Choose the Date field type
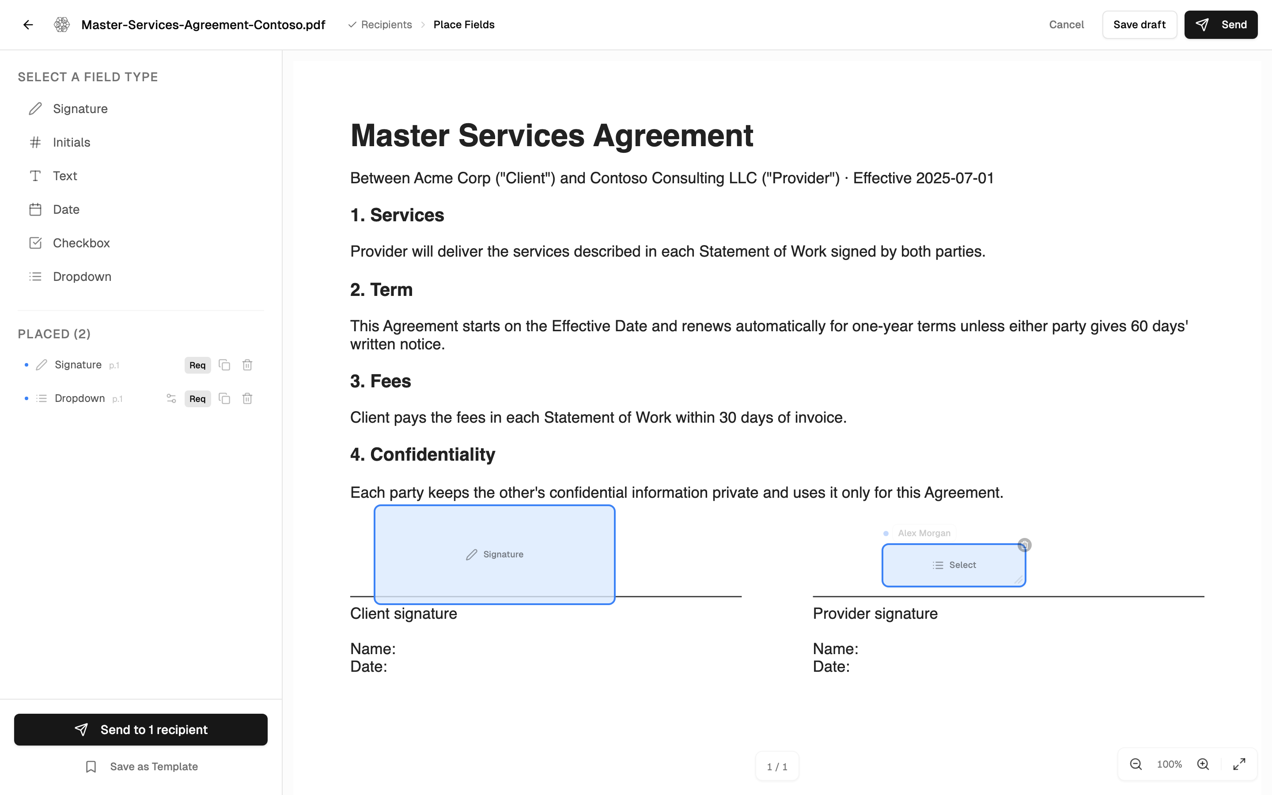Screen dimensions: 1272x795 point(141,209)
